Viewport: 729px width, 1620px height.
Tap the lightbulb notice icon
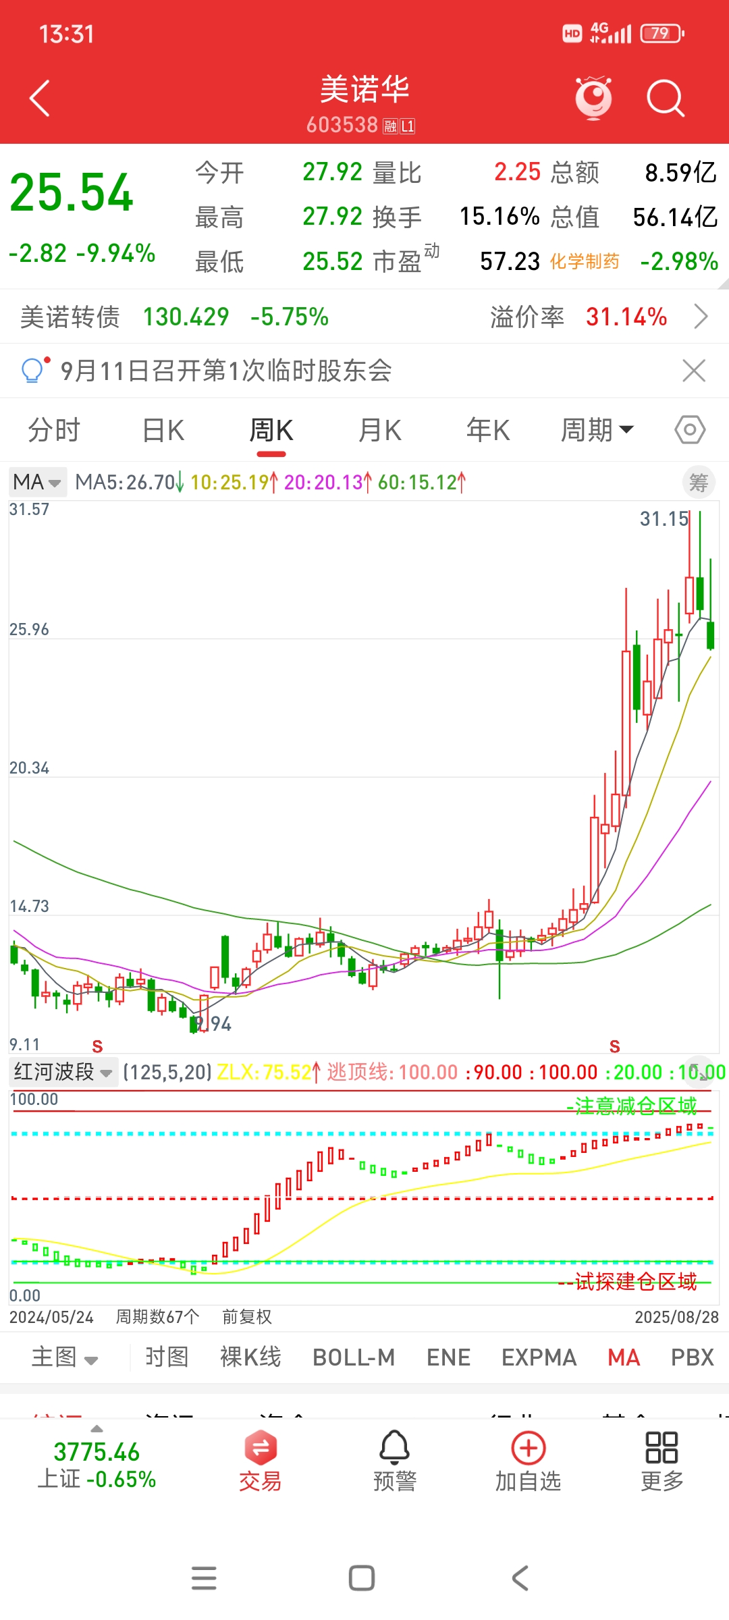coord(34,370)
